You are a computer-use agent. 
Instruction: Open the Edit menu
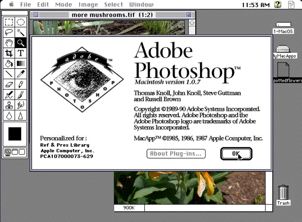pyautogui.click(x=43, y=4)
